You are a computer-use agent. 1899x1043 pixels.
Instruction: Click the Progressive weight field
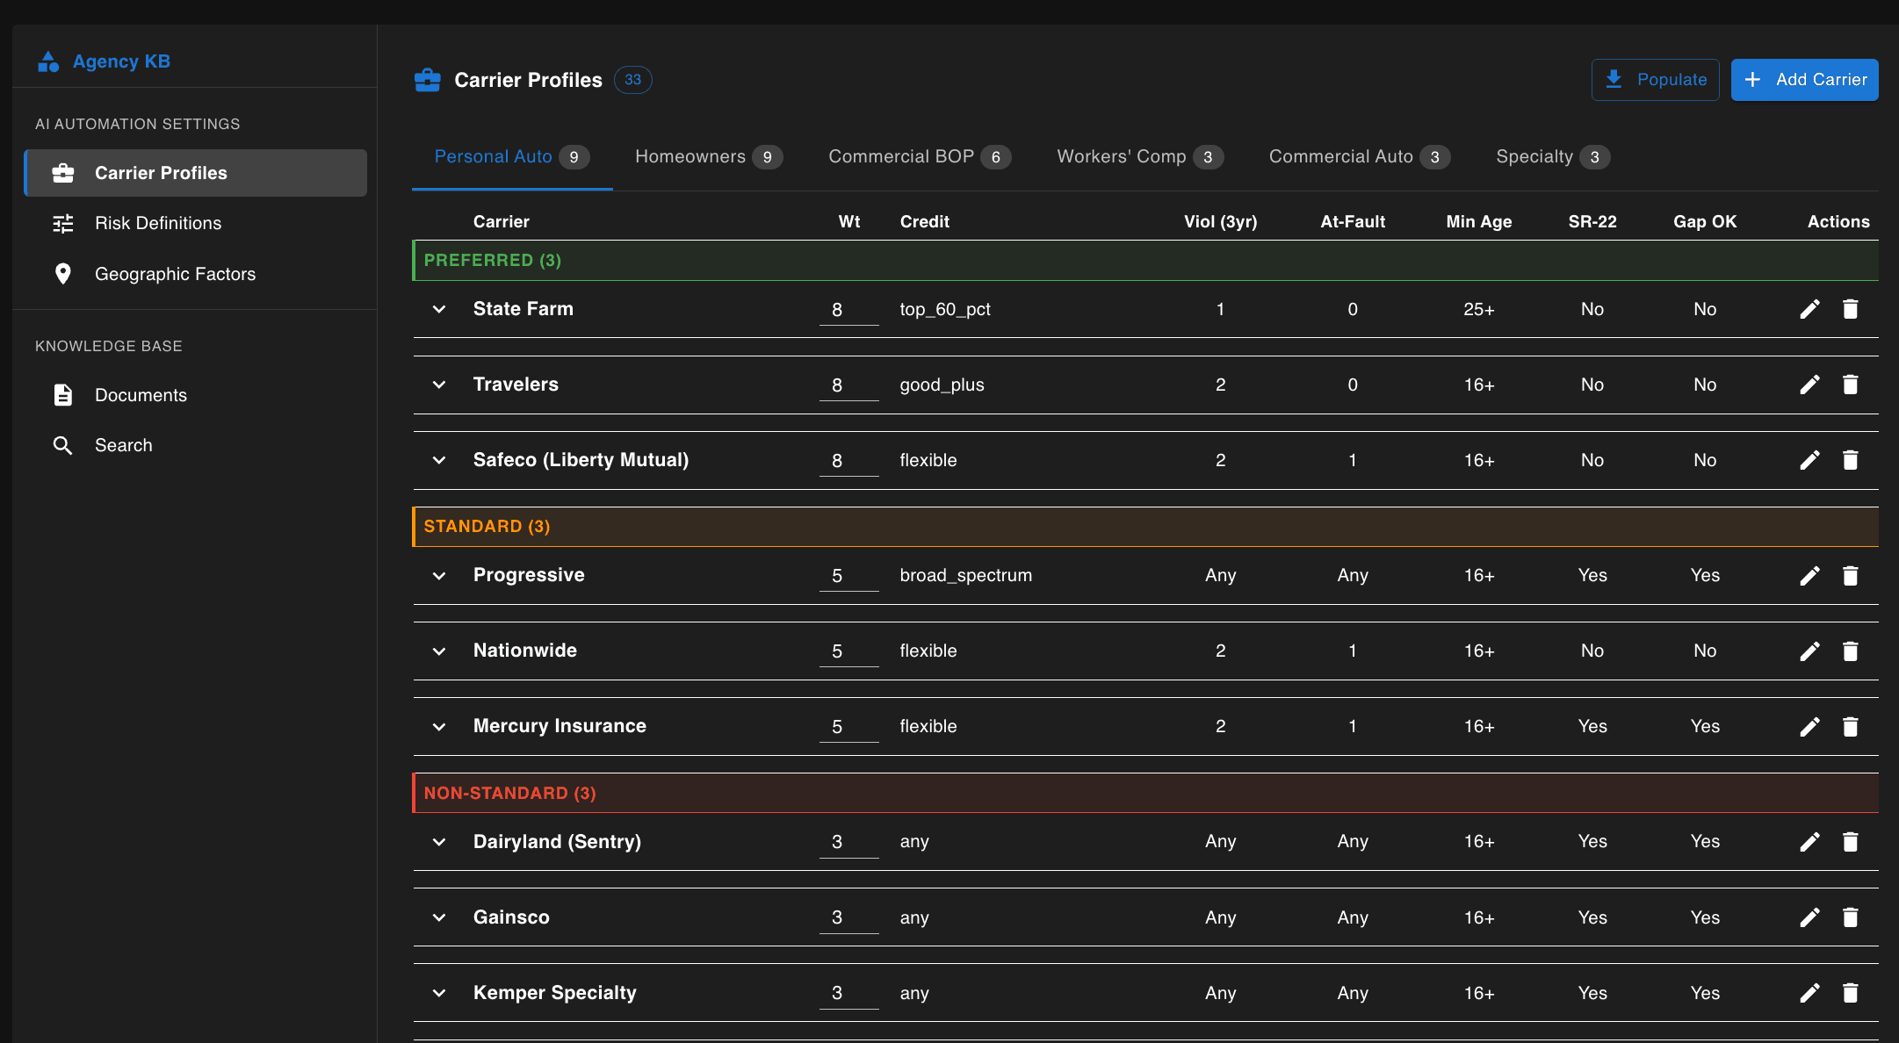[x=848, y=575]
